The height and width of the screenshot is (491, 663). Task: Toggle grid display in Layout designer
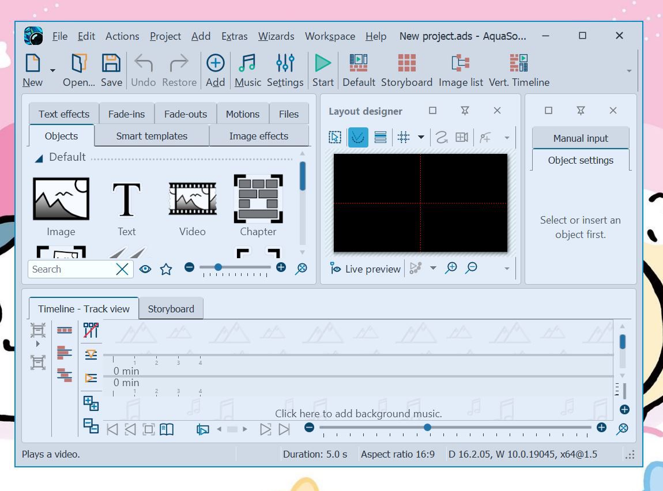point(404,137)
